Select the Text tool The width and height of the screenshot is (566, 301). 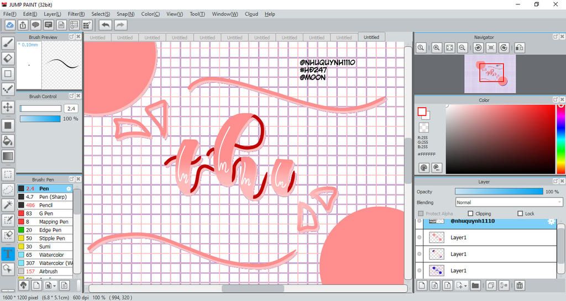[x=8, y=254]
